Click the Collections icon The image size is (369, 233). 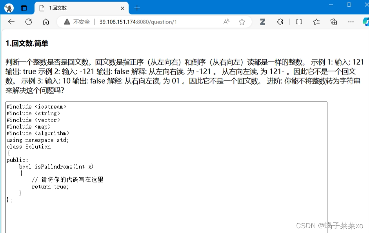(x=334, y=22)
